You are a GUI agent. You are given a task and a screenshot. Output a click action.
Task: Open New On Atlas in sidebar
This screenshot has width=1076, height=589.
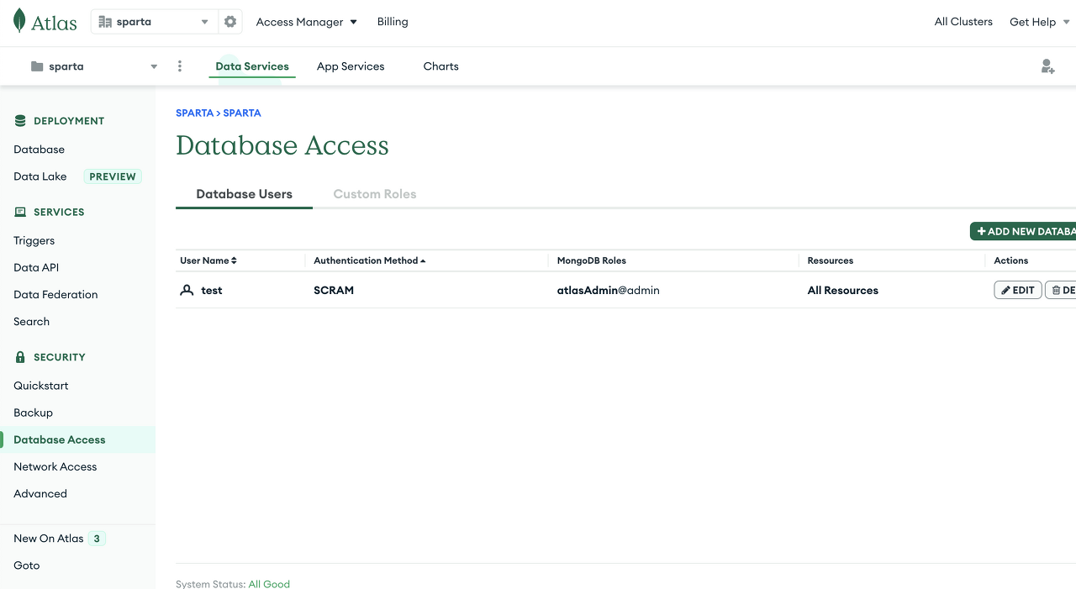coord(49,539)
